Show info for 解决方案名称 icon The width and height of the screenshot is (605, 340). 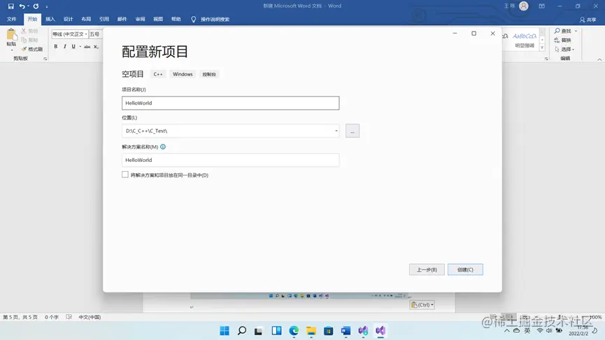(x=163, y=147)
